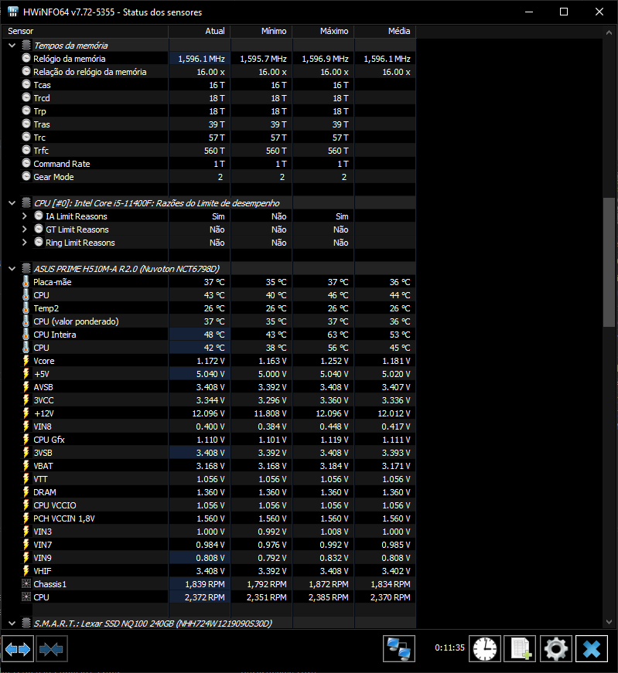The width and height of the screenshot is (618, 673).
Task: Open the network remote monitoring icon
Action: pyautogui.click(x=399, y=648)
